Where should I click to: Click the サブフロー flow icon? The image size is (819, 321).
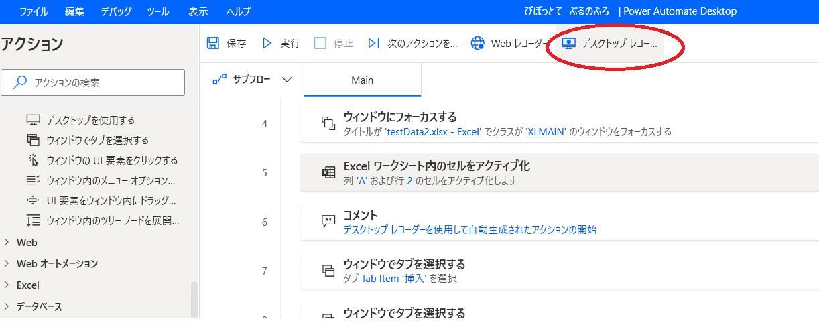219,80
